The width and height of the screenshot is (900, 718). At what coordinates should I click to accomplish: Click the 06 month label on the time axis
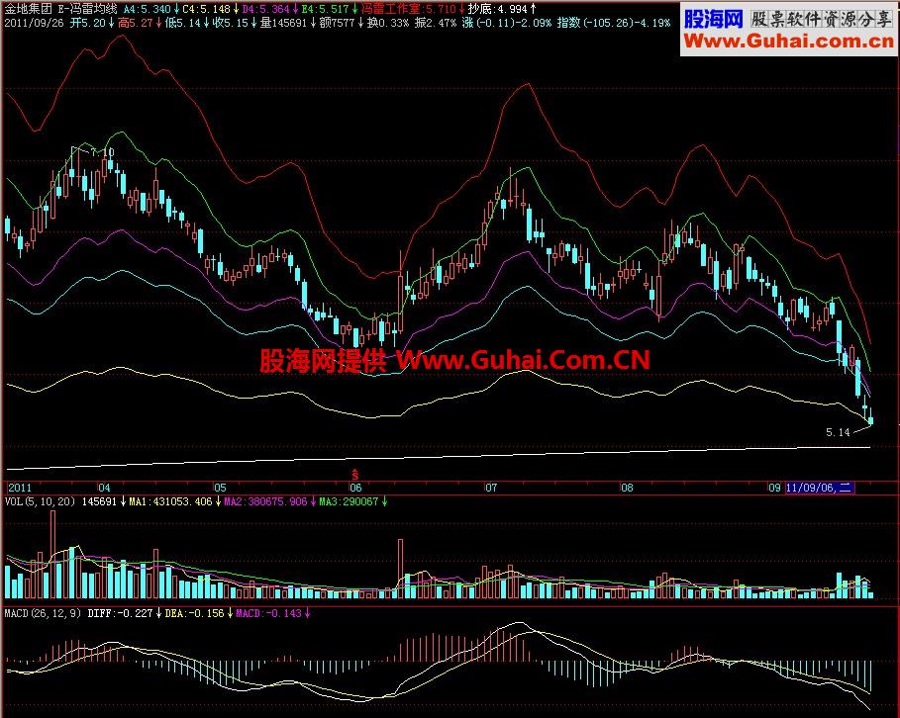355,488
